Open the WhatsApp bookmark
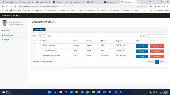This screenshot has width=170, height=95. pyautogui.click(x=15, y=10)
